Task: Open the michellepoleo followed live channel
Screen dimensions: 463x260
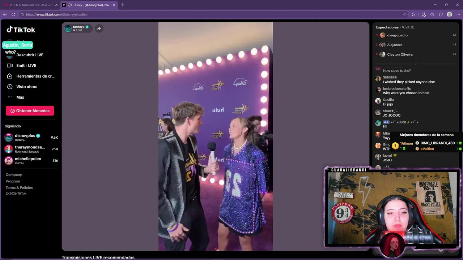Action: [x=31, y=161]
